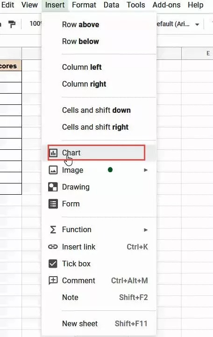Select the paint format roller tool

tap(12, 24)
